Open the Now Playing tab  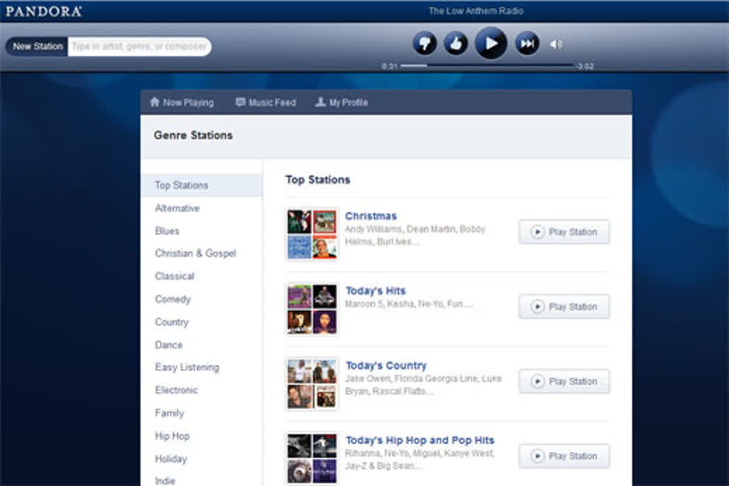[x=182, y=102]
